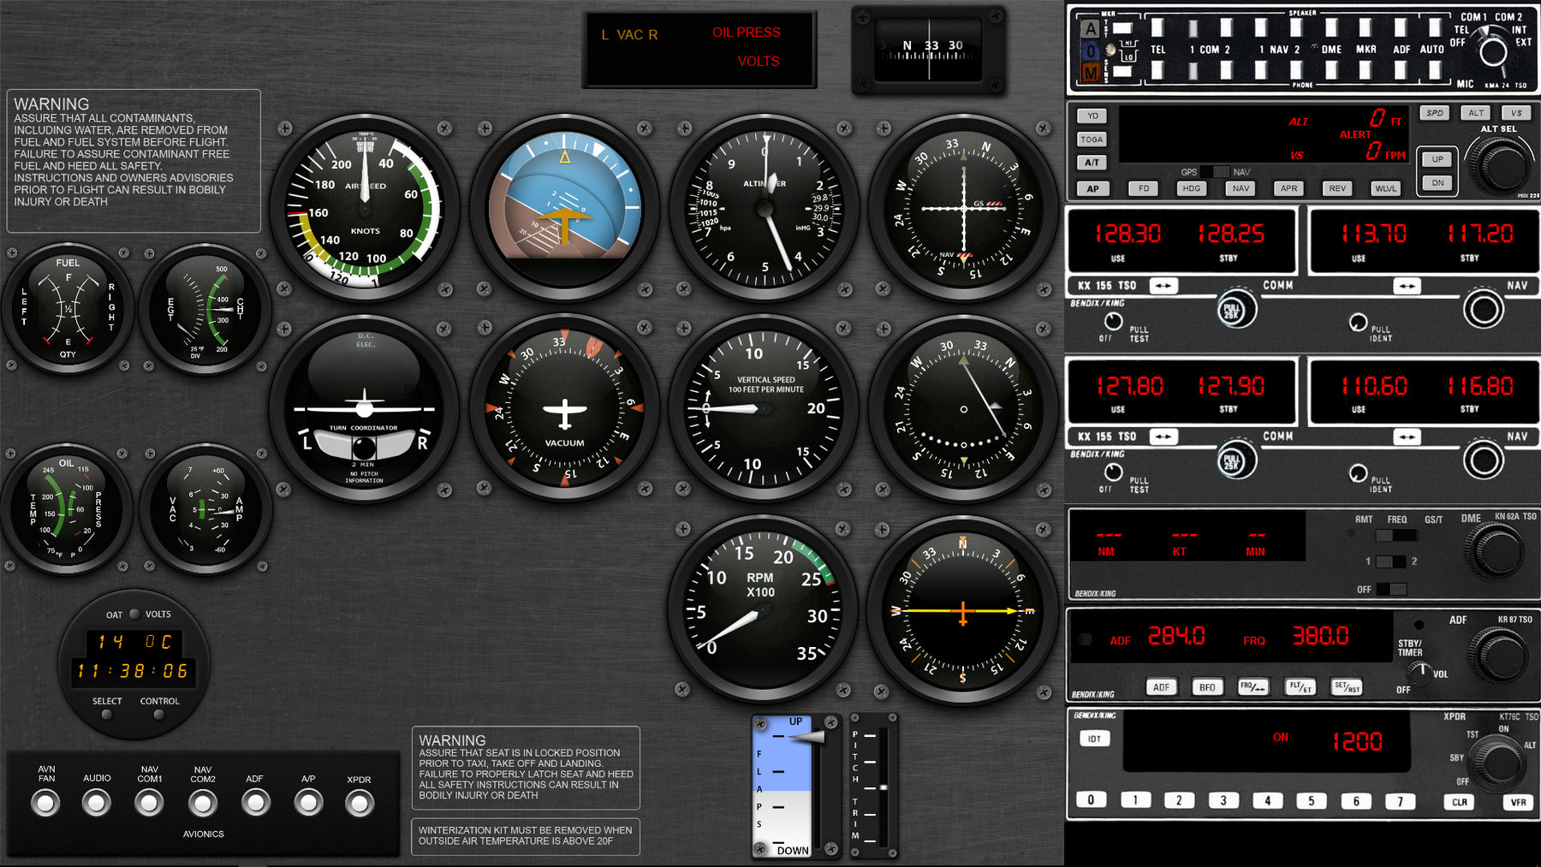Click the FLT/ET timer button
This screenshot has height=867, width=1541.
coord(1300,687)
